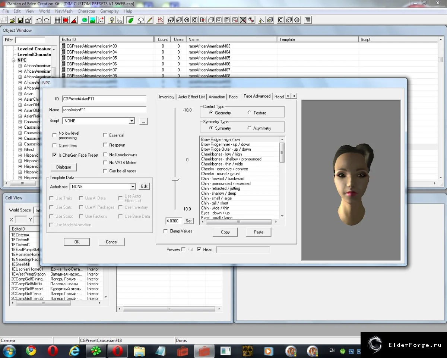Open Google Chrome from the taskbar
Image resolution: width=447 pixels, height=358 pixels.
[x=31, y=351]
